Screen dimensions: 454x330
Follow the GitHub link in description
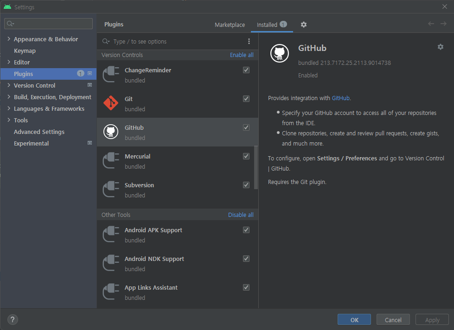[x=340, y=98]
